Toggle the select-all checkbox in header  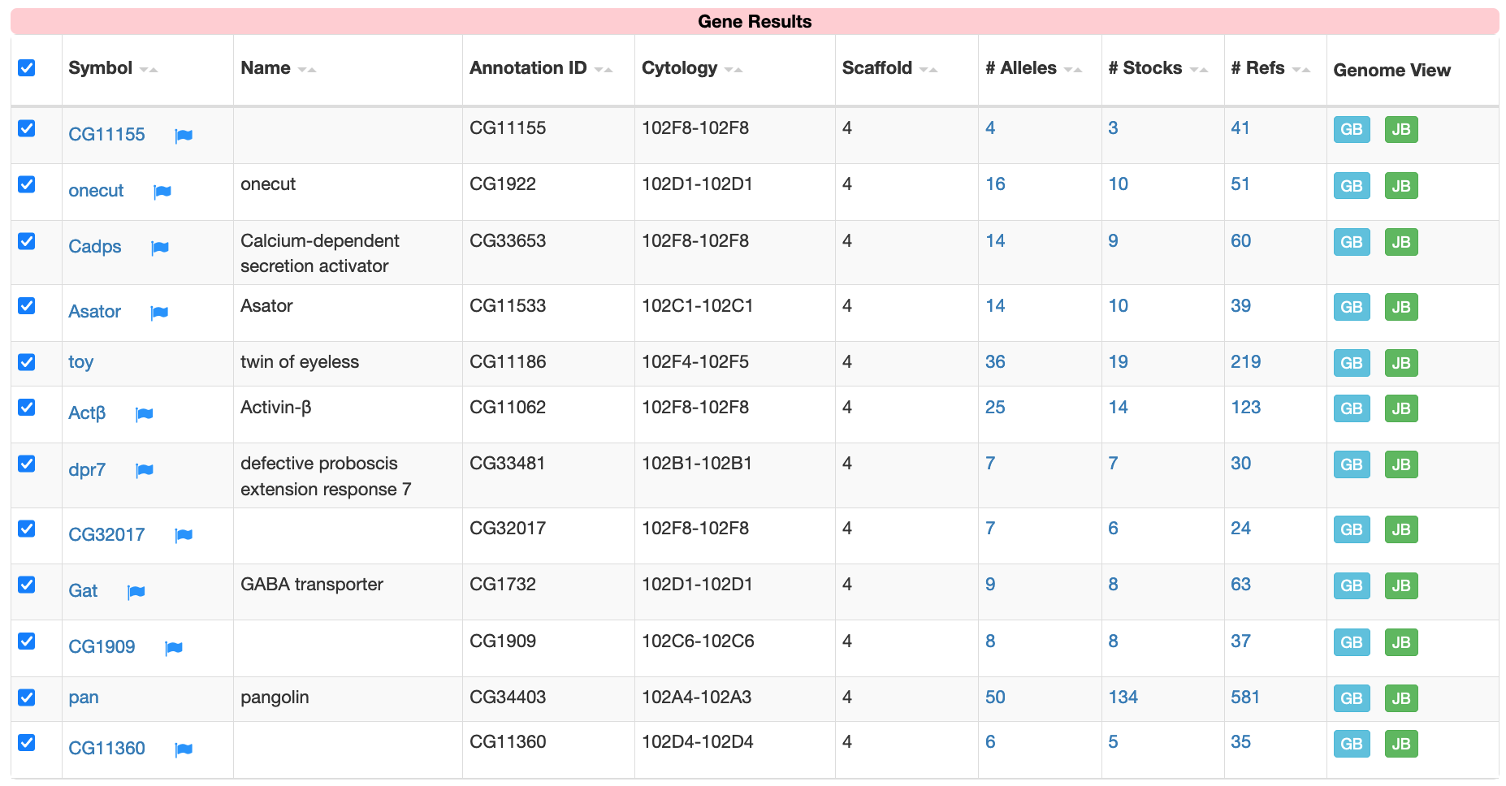27,67
